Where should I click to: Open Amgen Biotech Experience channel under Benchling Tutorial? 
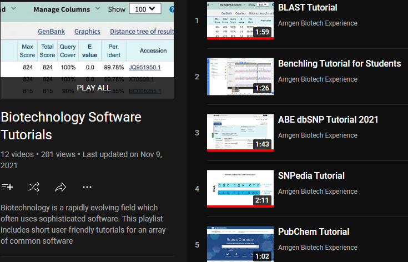point(318,79)
